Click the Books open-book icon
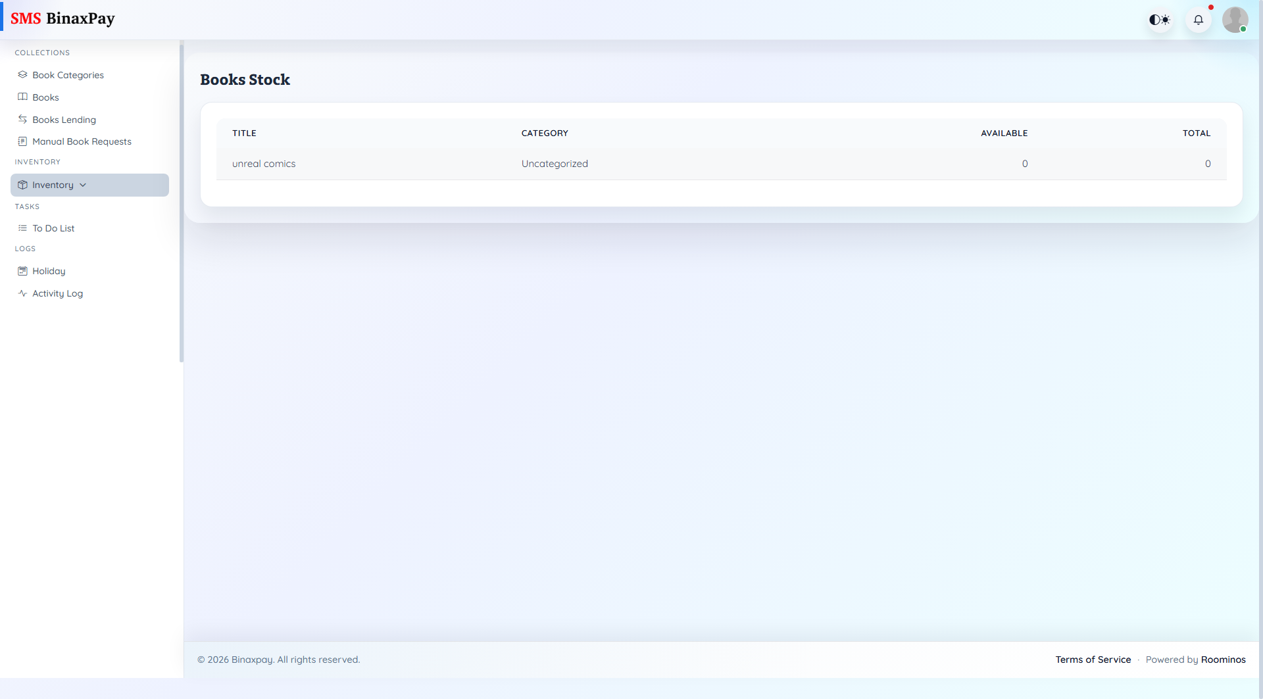Viewport: 1263px width, 699px height. pos(22,97)
